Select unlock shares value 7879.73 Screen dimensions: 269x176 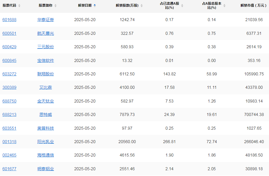pyautogui.click(x=127, y=115)
